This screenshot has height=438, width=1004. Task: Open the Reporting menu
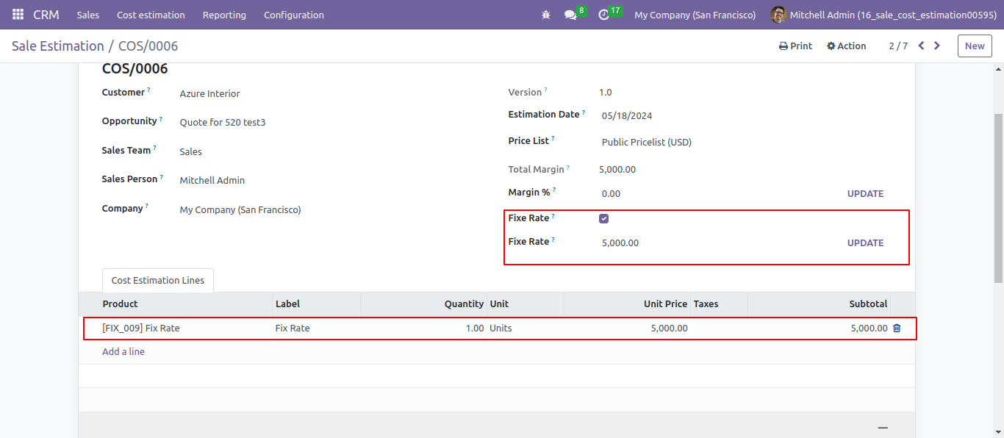coord(224,15)
